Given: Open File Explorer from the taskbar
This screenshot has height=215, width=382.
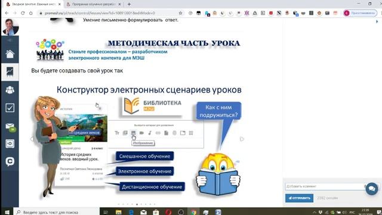Looking at the screenshot, I should [118, 212].
